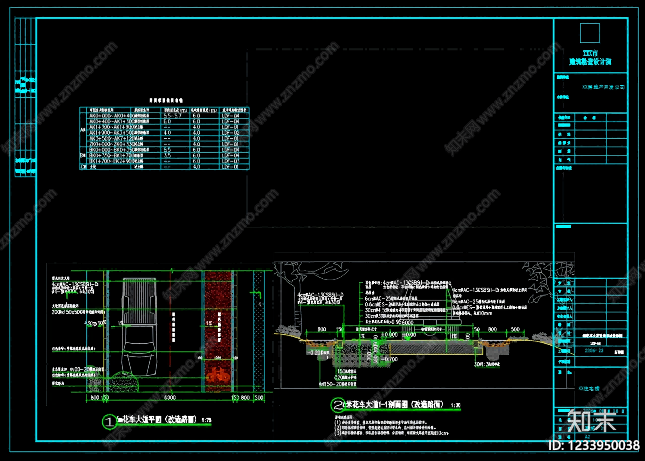Select the red hatched bicycle lane strip
This screenshot has width=645, height=461.
pyautogui.click(x=218, y=331)
